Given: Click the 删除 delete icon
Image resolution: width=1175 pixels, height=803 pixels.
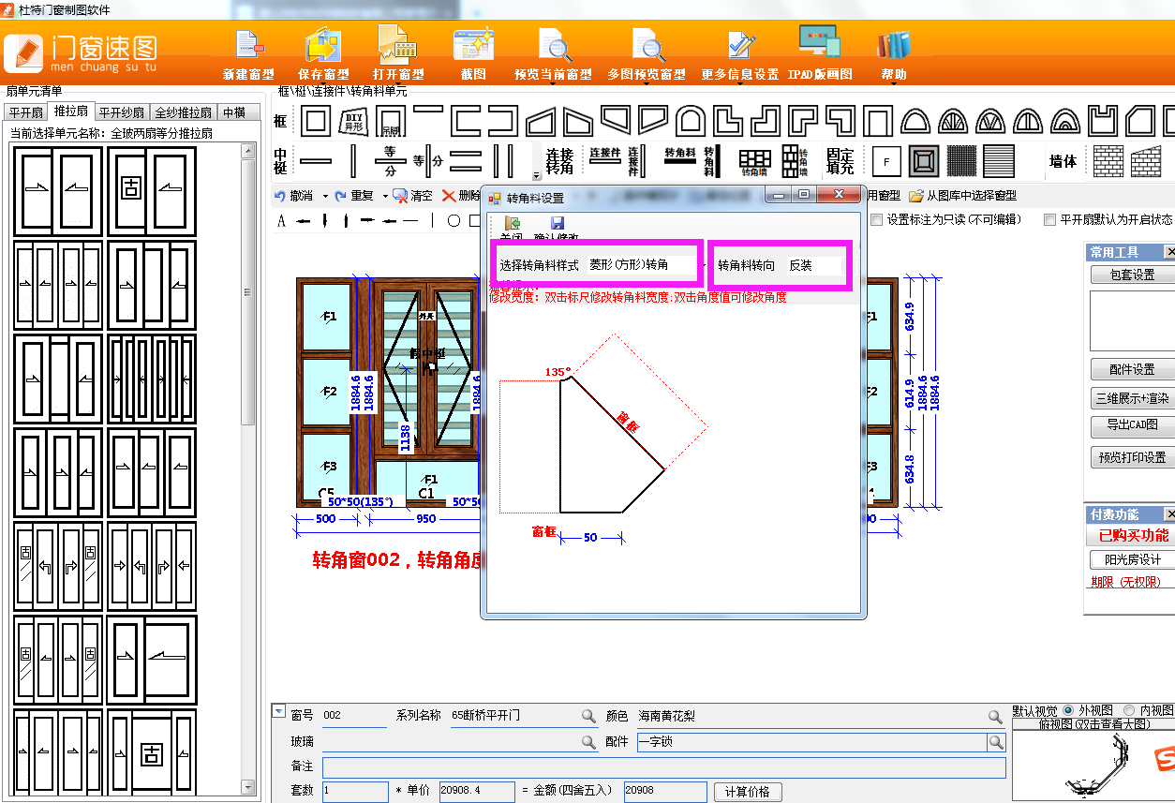Looking at the screenshot, I should [449, 196].
